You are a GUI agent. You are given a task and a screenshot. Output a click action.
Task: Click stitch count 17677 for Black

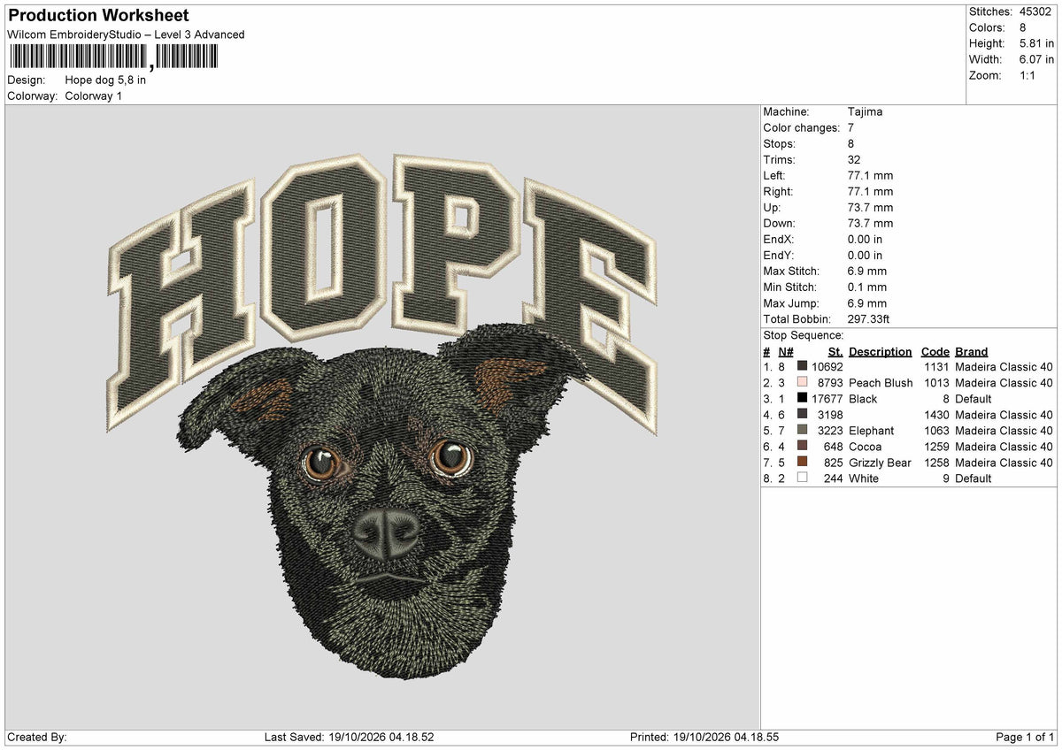(x=827, y=398)
